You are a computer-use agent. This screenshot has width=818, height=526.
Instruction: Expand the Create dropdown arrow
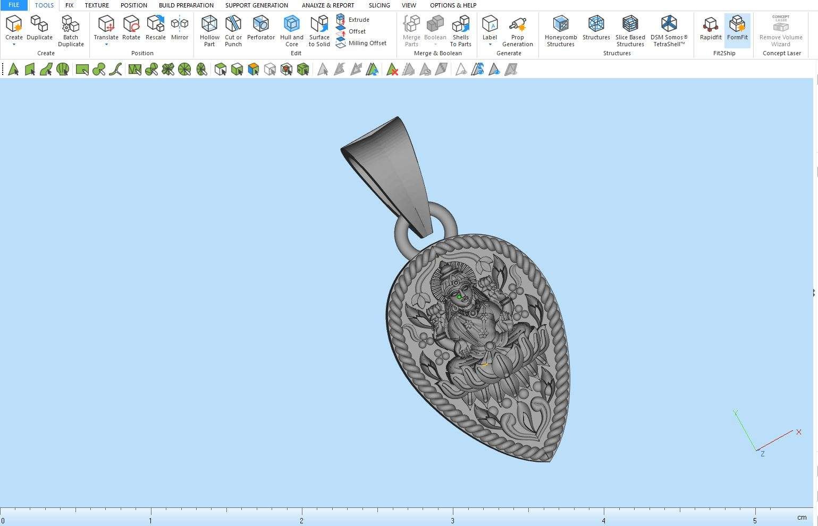tap(14, 45)
